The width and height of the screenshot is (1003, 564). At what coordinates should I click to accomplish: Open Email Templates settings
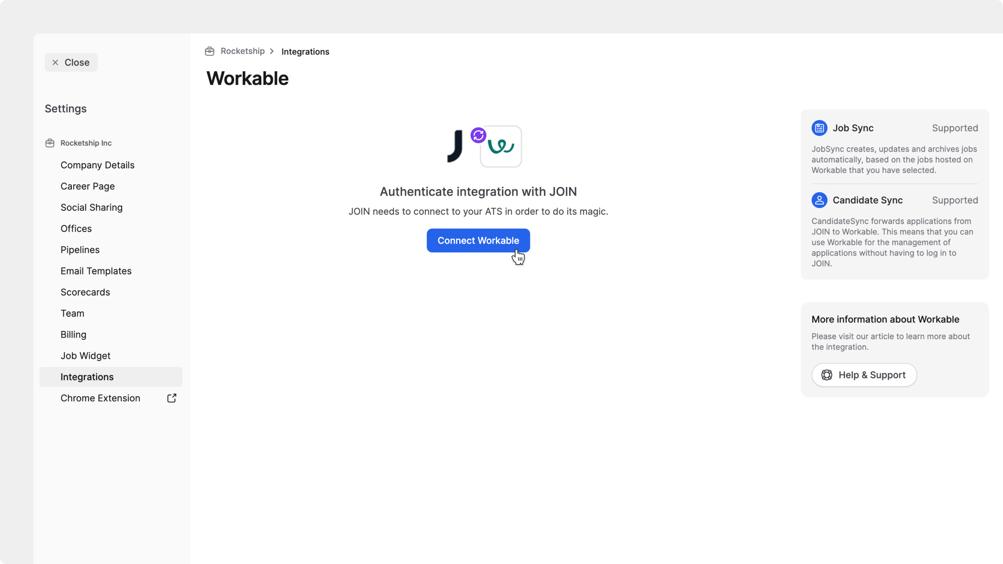[x=96, y=271]
